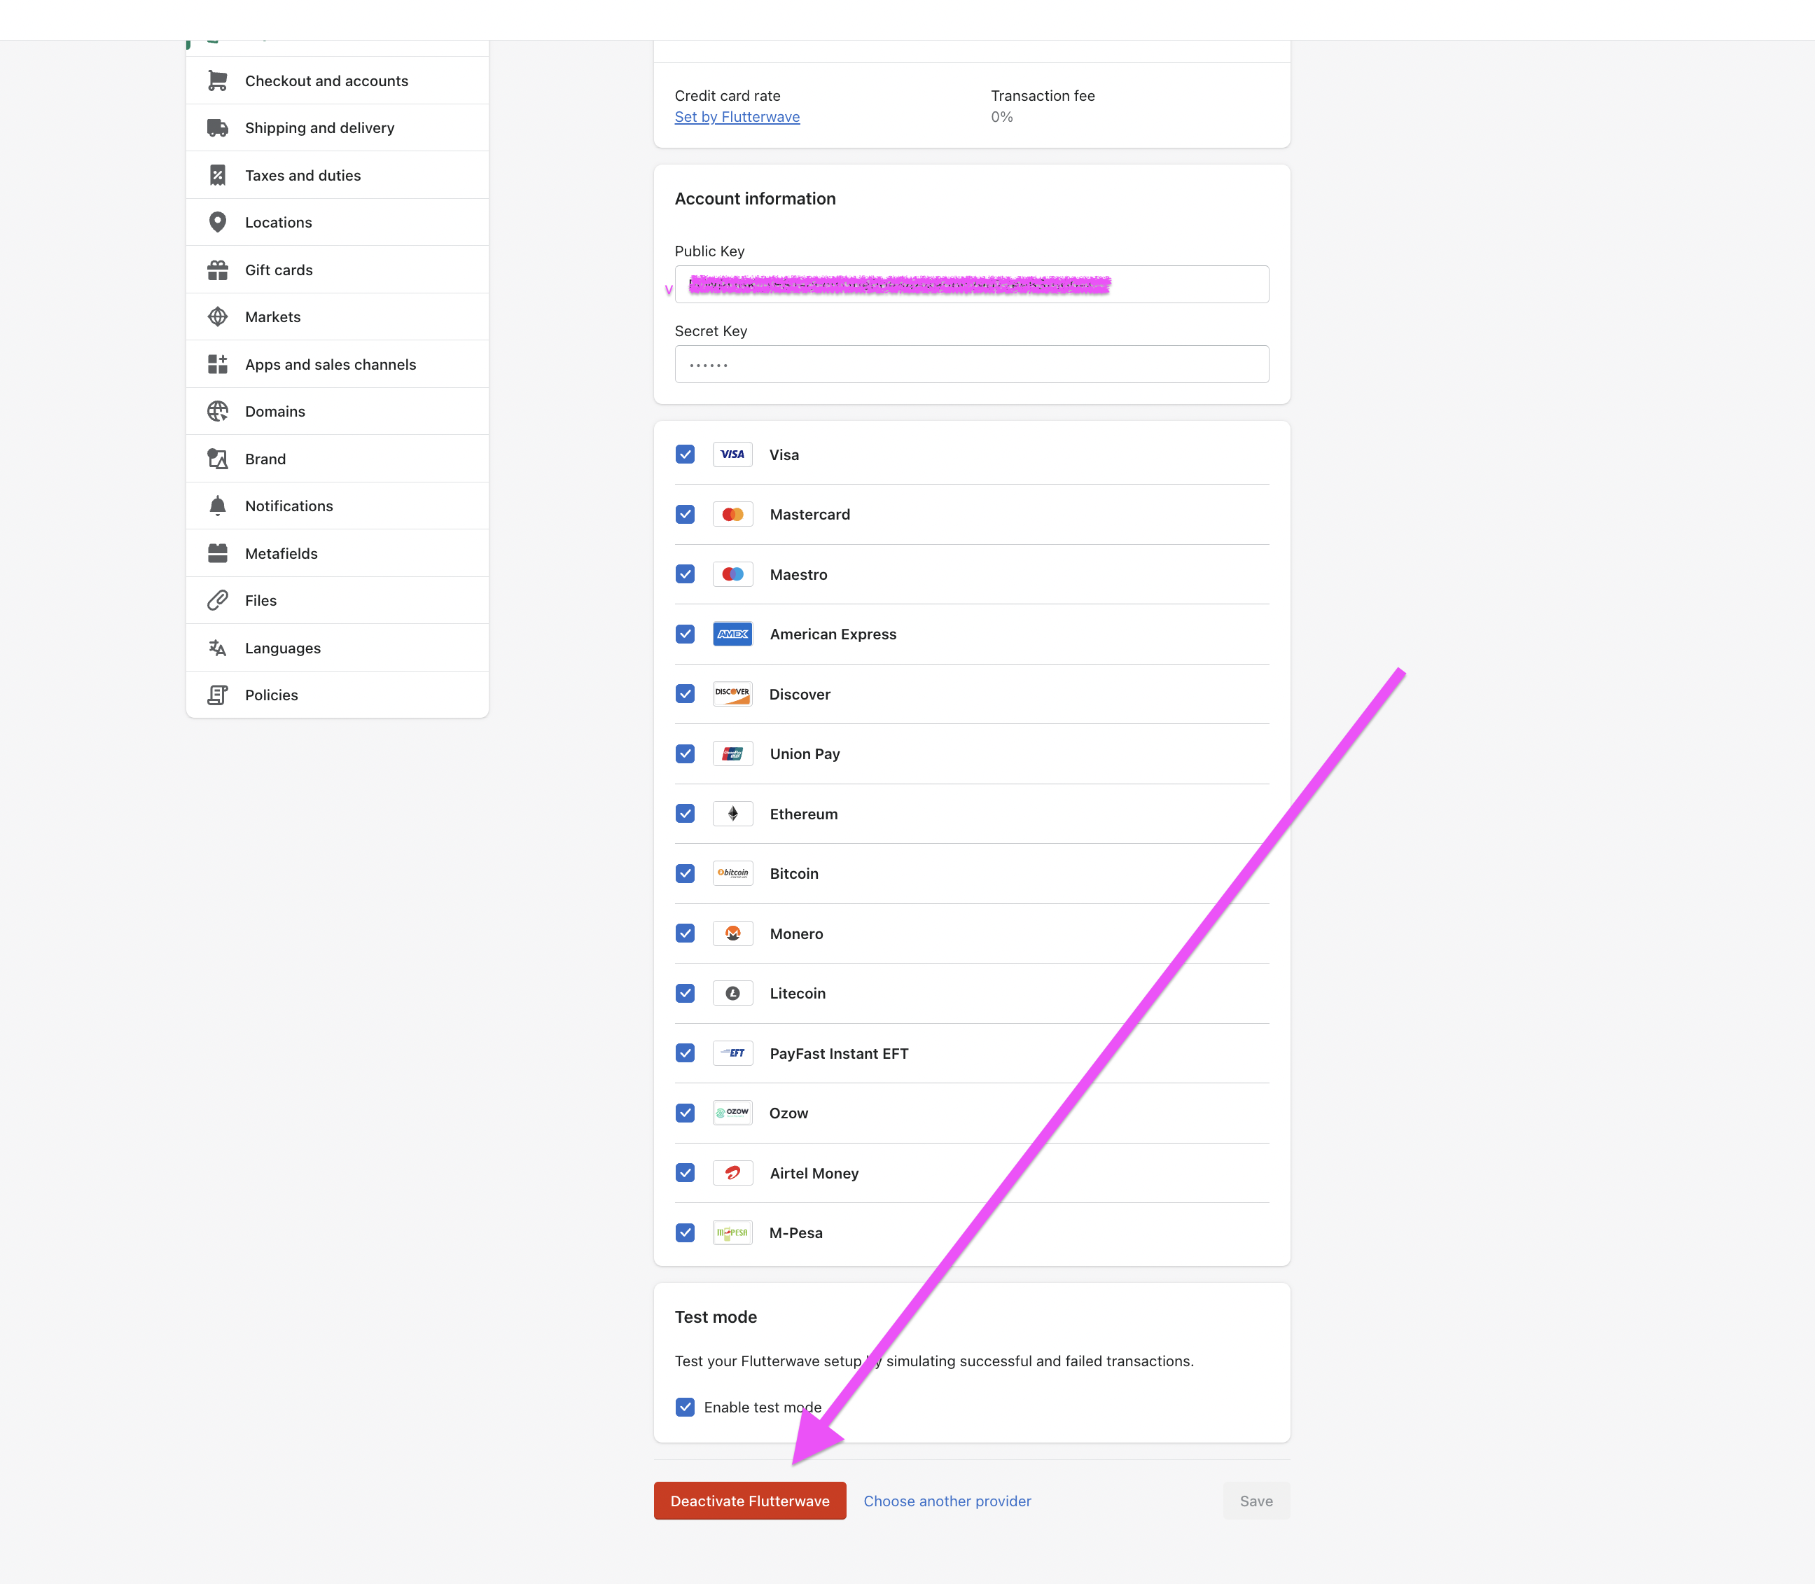Click the Gift cards gift icon
The image size is (1815, 1584).
[x=217, y=270]
